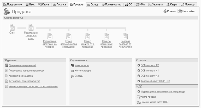Open the Настройка settings button

[187, 11]
